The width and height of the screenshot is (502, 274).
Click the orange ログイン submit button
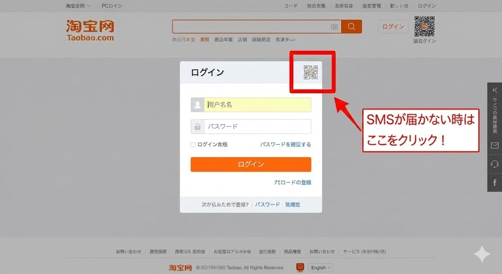251,164
